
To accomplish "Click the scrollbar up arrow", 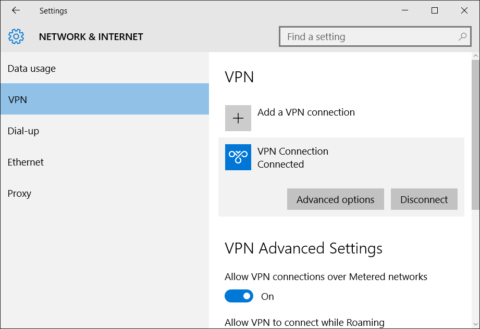I will tap(475, 56).
